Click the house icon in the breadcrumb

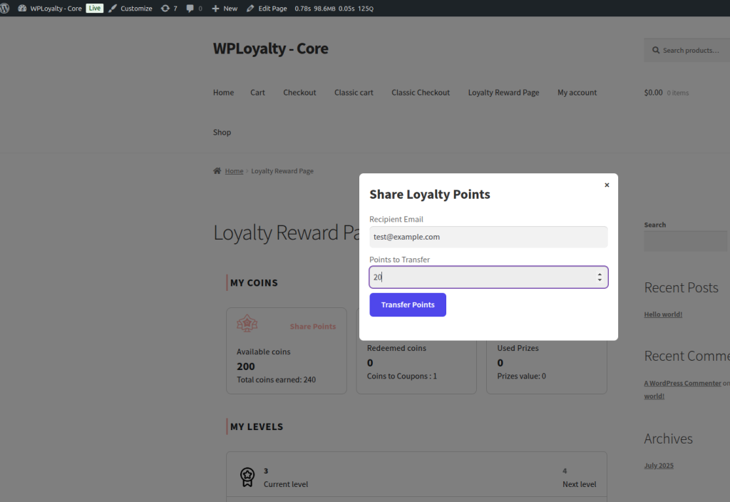217,170
